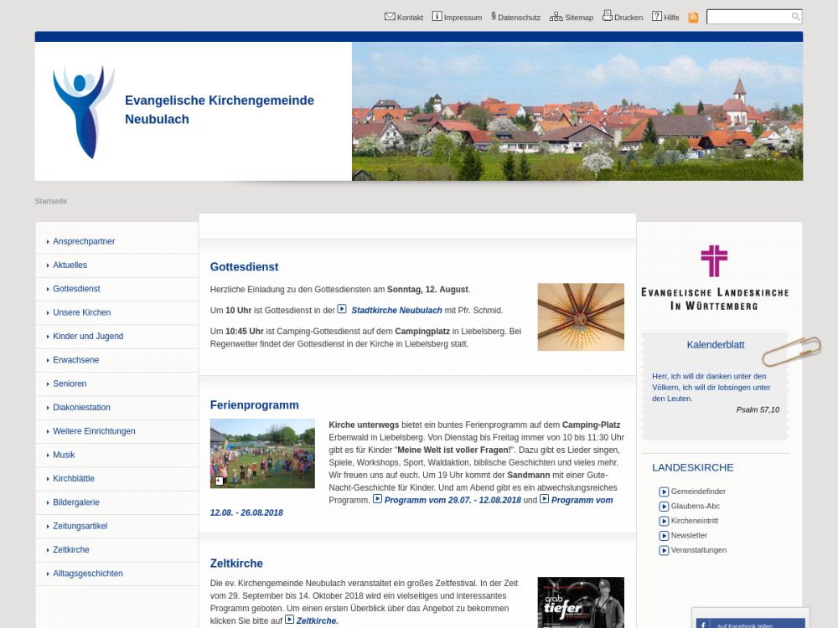Expand Unsere Kirchen in sidebar
The width and height of the screenshot is (838, 628).
pos(81,312)
